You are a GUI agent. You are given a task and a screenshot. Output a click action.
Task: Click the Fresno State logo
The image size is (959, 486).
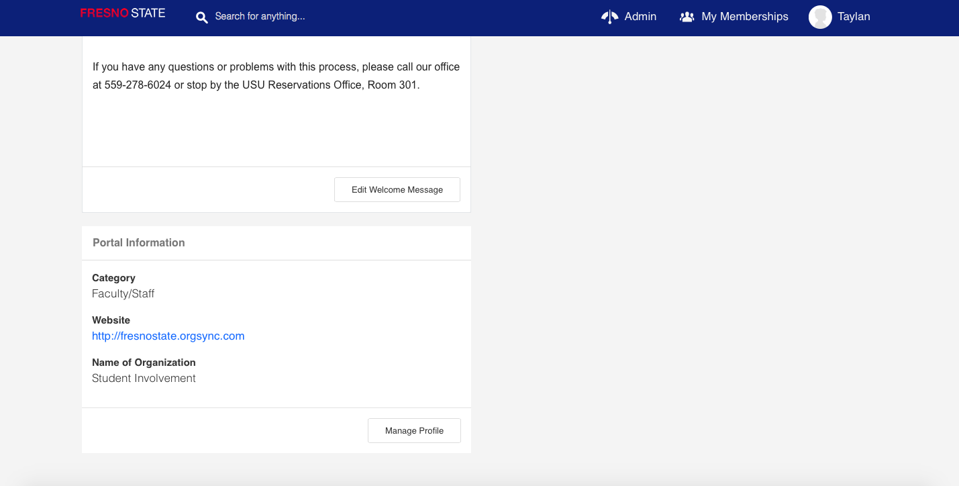[x=123, y=13]
